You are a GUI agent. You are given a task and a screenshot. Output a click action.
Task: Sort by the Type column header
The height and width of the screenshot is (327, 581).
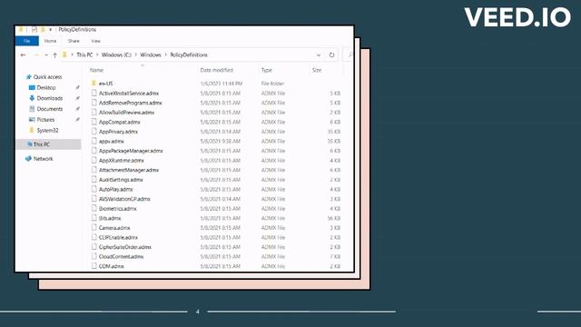(x=267, y=70)
